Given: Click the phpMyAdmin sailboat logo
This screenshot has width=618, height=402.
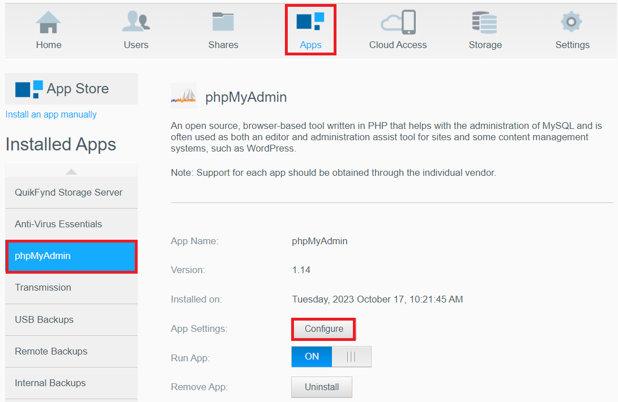Looking at the screenshot, I should (x=184, y=96).
